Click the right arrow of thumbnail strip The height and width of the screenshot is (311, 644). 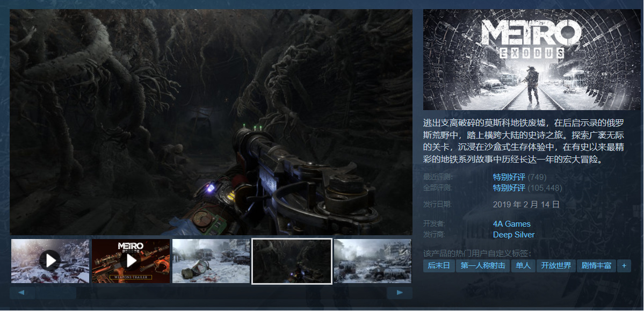click(x=399, y=293)
